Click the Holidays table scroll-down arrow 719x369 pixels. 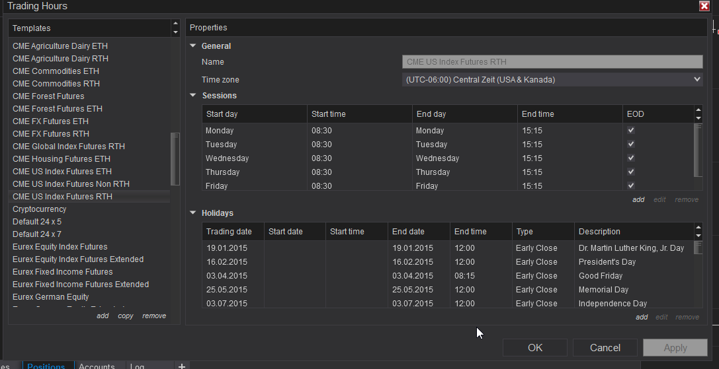pos(698,236)
